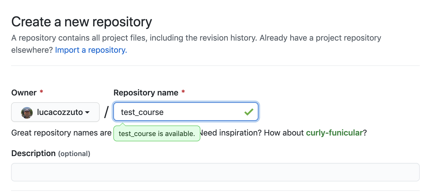Click the small pointer arrow atop the tooltip

[x=123, y=124]
